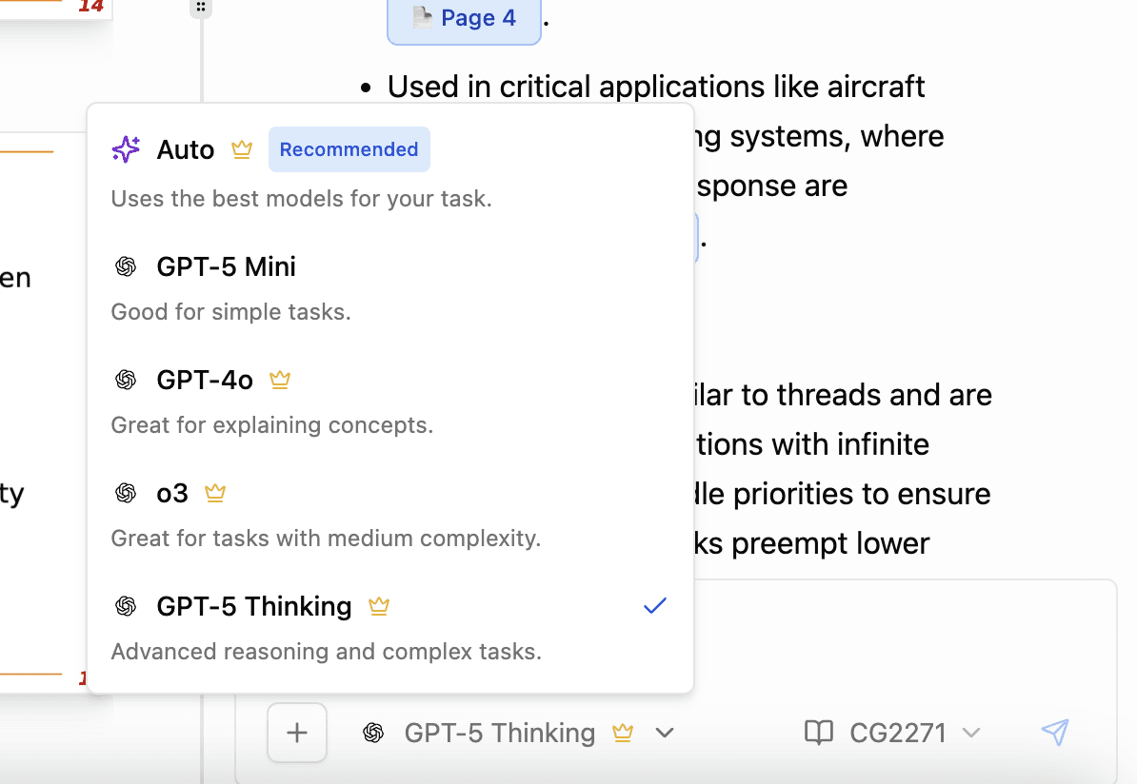Open the Page 4 citation link

coord(464,20)
